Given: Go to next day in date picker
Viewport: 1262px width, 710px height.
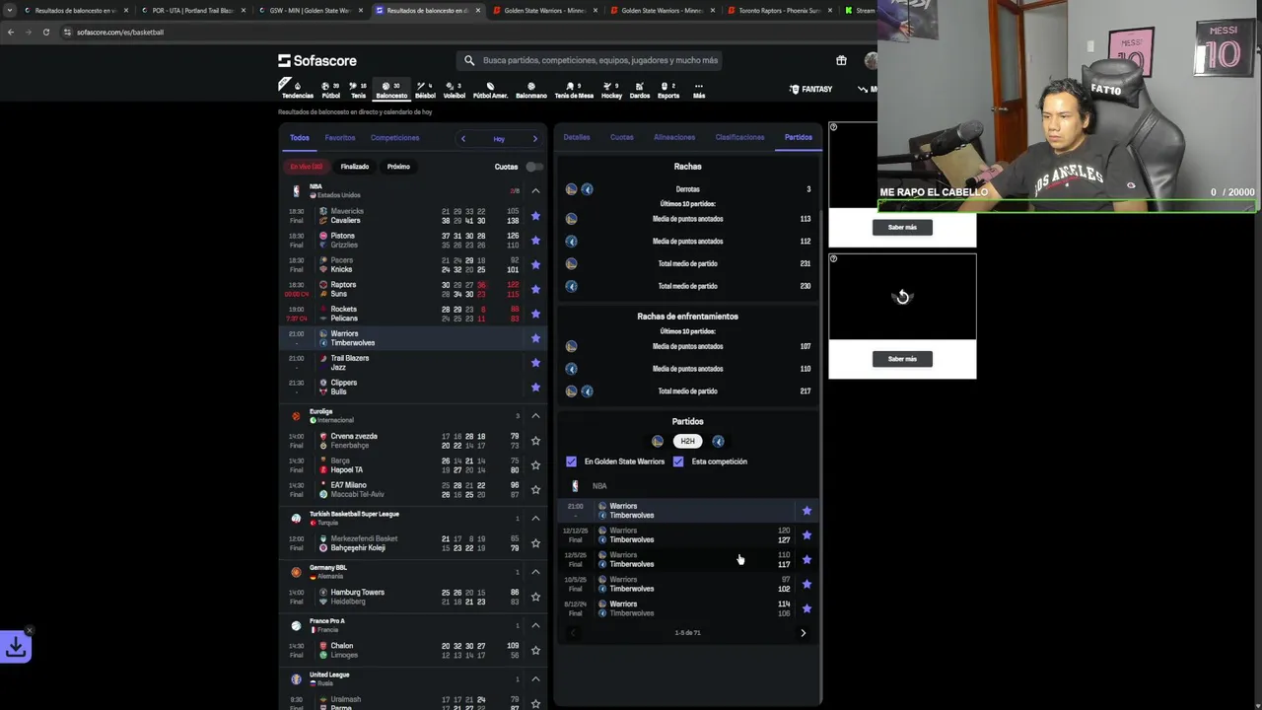Looking at the screenshot, I should coord(535,139).
